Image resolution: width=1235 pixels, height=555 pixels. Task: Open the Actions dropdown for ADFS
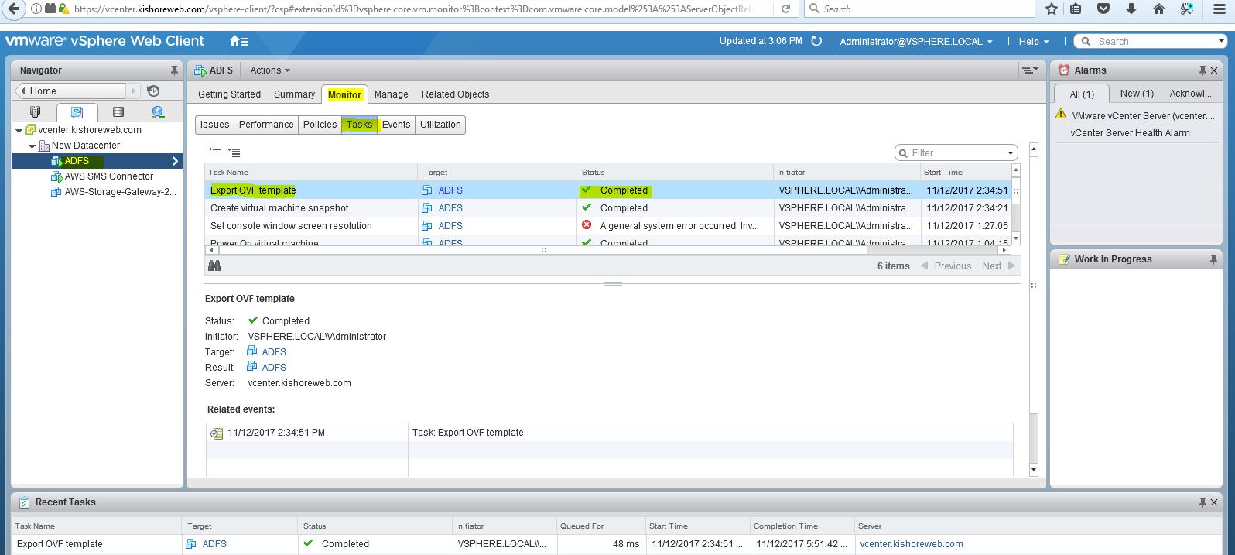269,70
